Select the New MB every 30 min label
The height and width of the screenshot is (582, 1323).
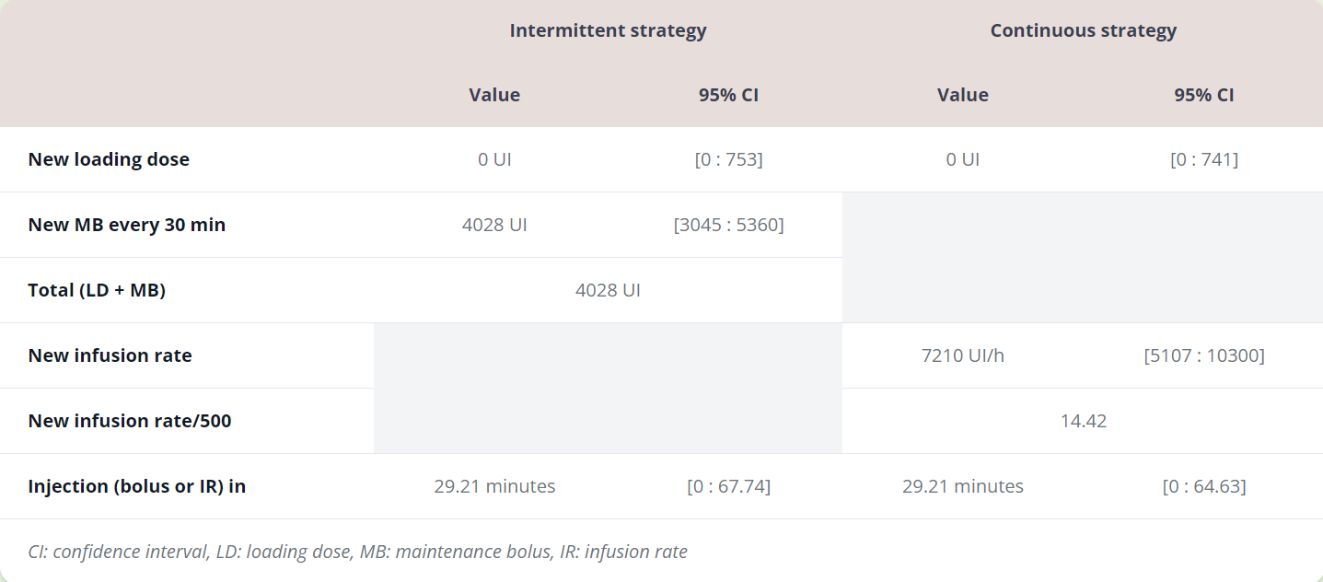(x=126, y=225)
